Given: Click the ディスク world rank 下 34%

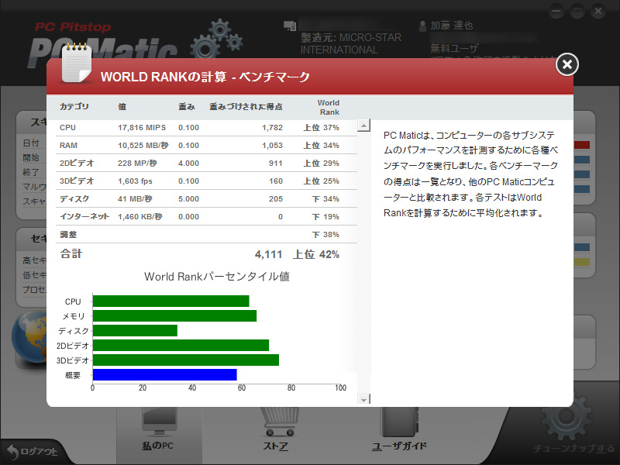Looking at the screenshot, I should (325, 199).
